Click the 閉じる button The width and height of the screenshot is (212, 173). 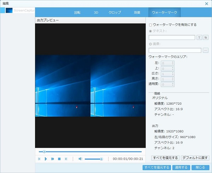(200, 167)
